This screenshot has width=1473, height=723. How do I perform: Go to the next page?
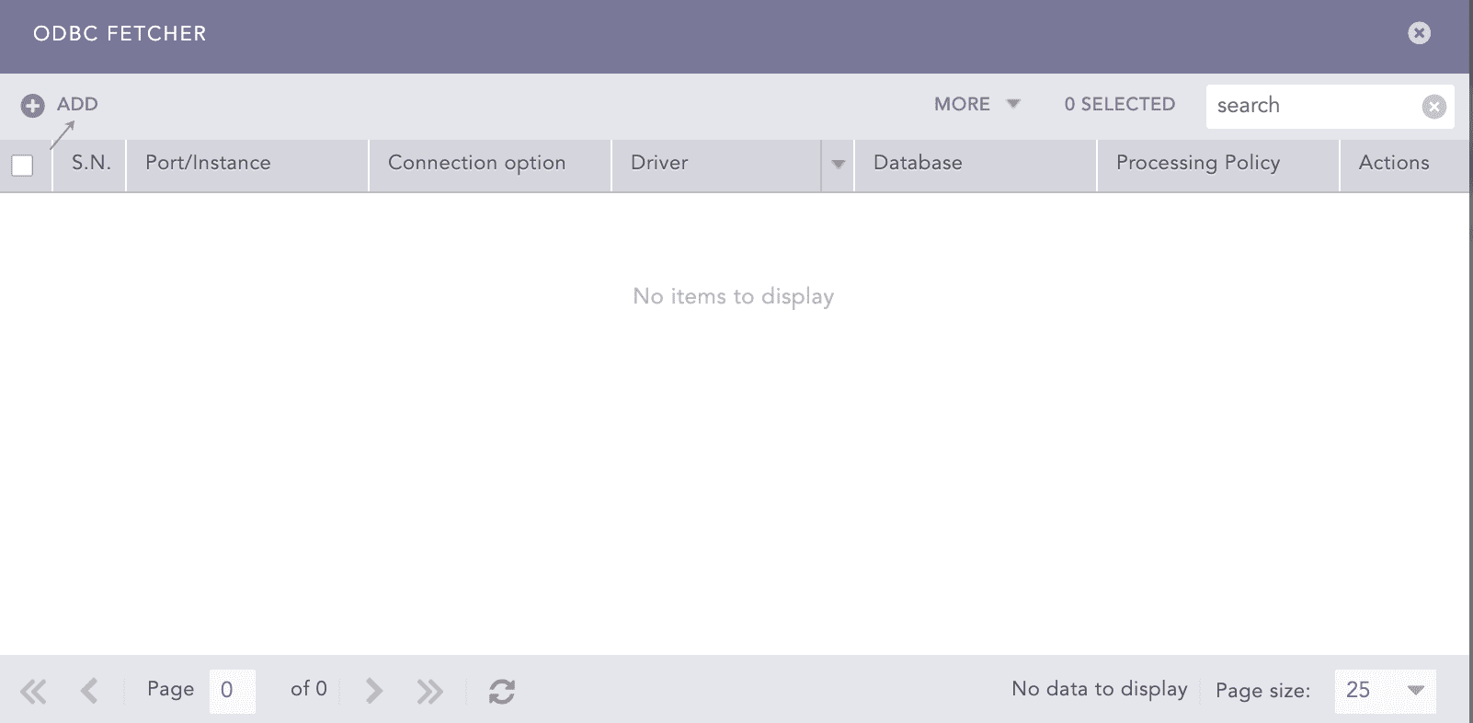click(x=373, y=691)
